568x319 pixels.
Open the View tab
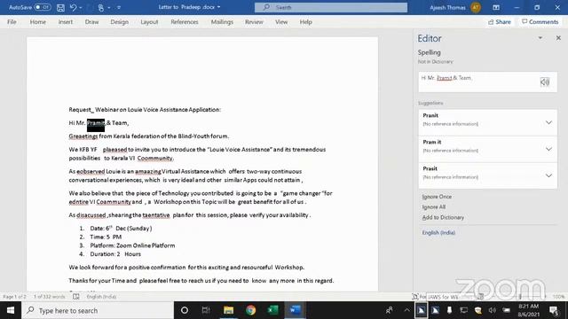(x=281, y=22)
